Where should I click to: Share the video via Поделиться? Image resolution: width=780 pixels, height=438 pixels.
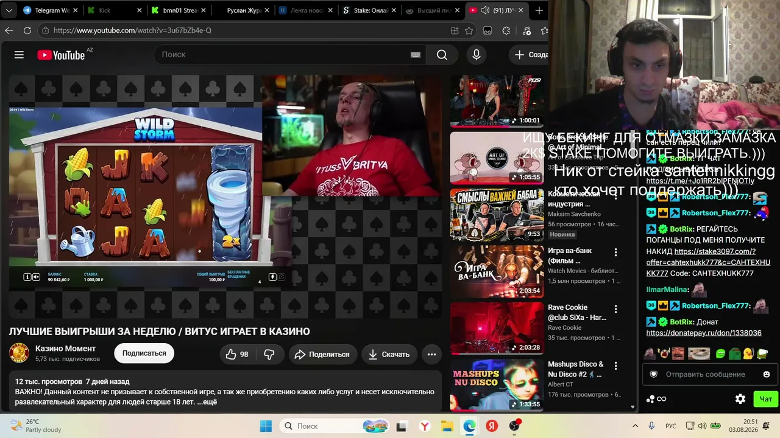pyautogui.click(x=322, y=354)
